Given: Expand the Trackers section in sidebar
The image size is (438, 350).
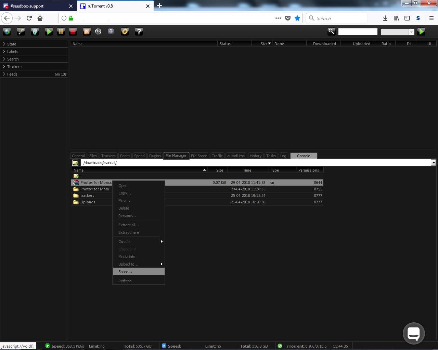Looking at the screenshot, I should point(14,67).
